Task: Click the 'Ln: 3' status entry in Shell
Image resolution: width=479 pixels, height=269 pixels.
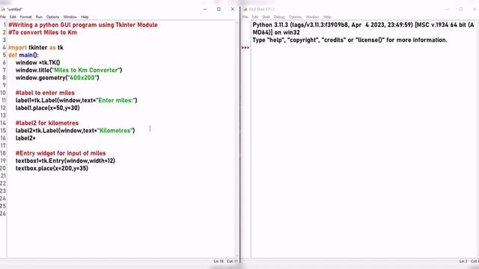Action: click(x=463, y=262)
